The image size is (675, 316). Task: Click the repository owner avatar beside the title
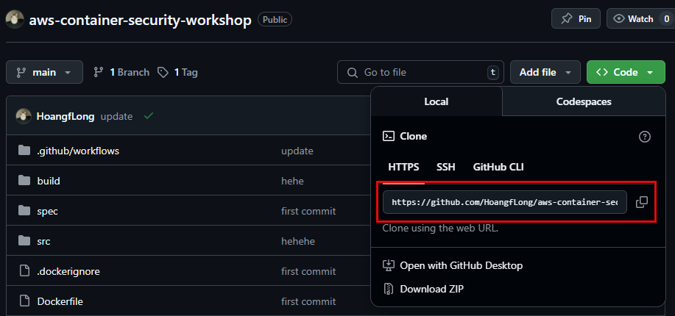click(x=15, y=19)
